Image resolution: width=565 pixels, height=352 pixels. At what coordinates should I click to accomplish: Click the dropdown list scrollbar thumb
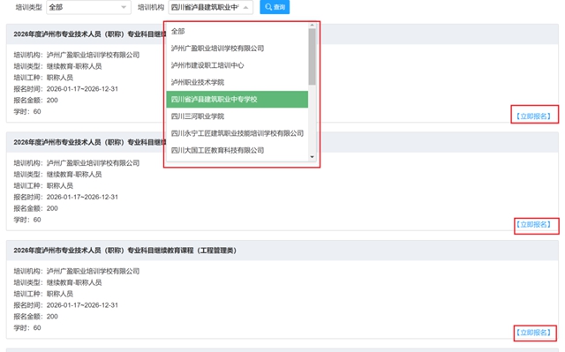tap(312, 56)
